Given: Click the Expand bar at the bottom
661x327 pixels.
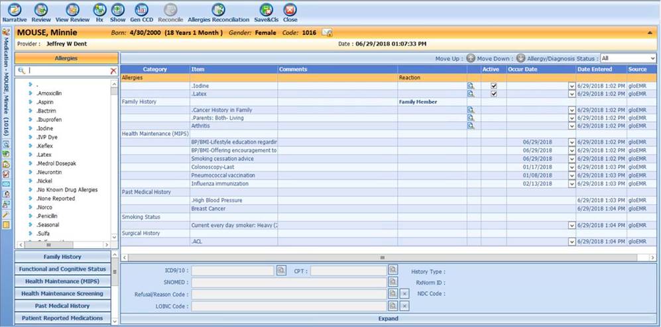Looking at the screenshot, I should [388, 318].
